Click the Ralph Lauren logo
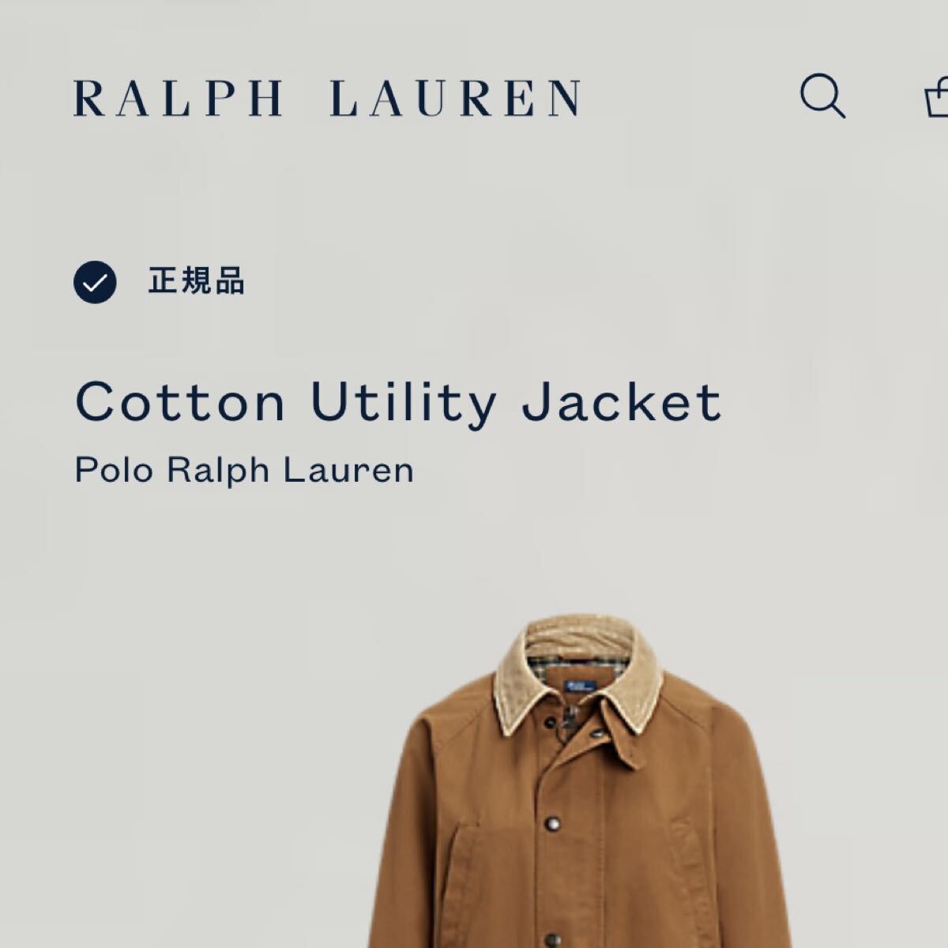 click(327, 98)
